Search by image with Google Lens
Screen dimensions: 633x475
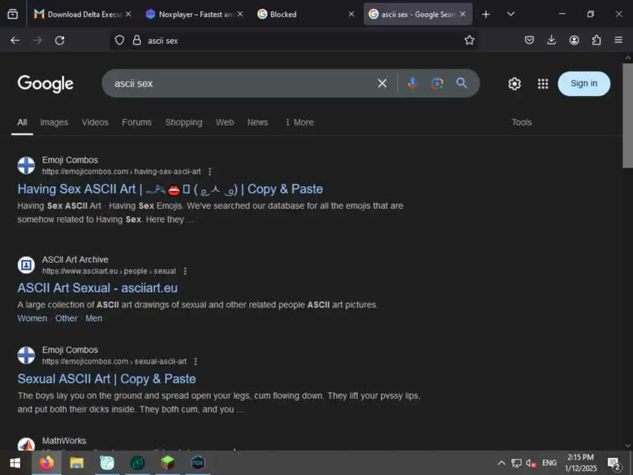click(x=437, y=83)
